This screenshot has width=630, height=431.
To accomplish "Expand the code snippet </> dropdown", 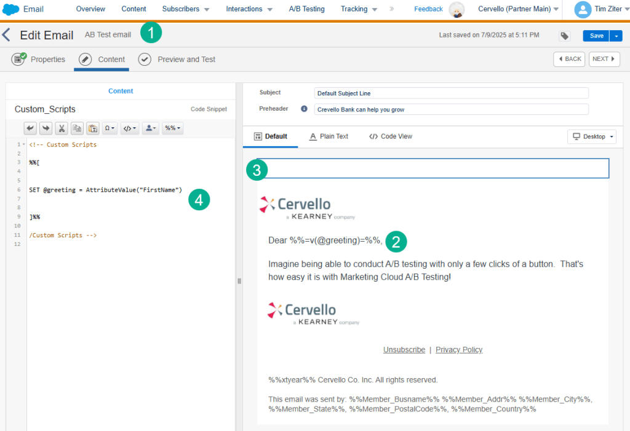I will pos(129,129).
